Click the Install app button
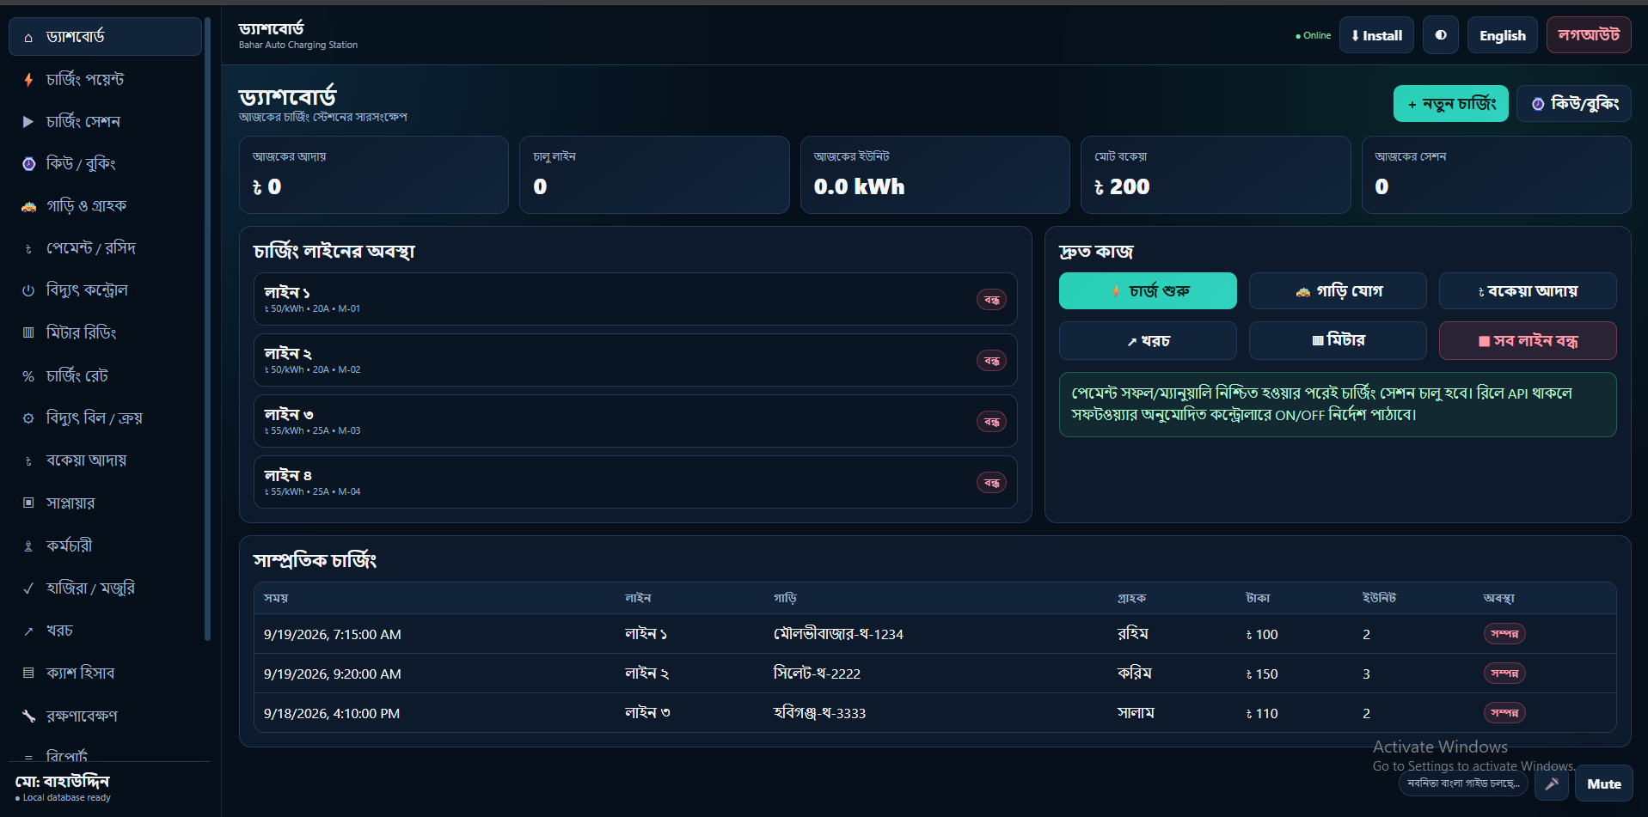The image size is (1648, 817). 1376,35
